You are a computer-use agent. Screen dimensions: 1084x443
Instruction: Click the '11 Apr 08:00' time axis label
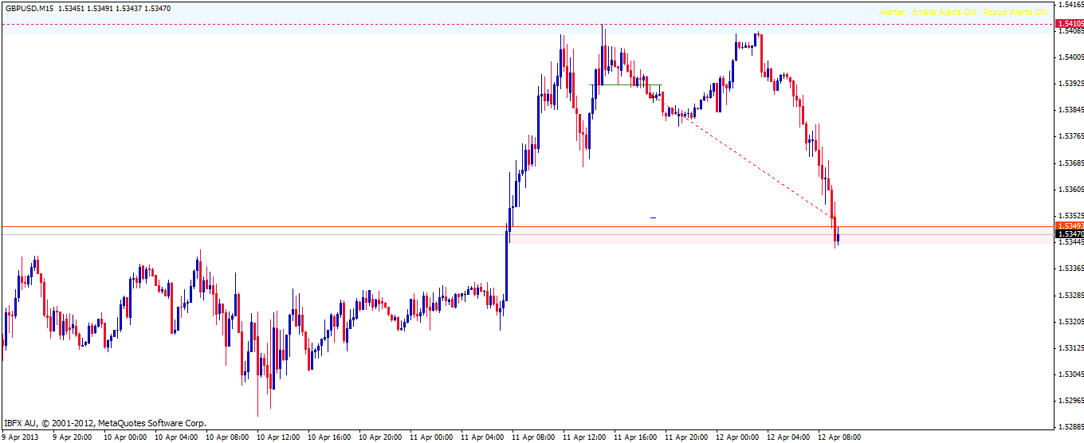tap(533, 437)
